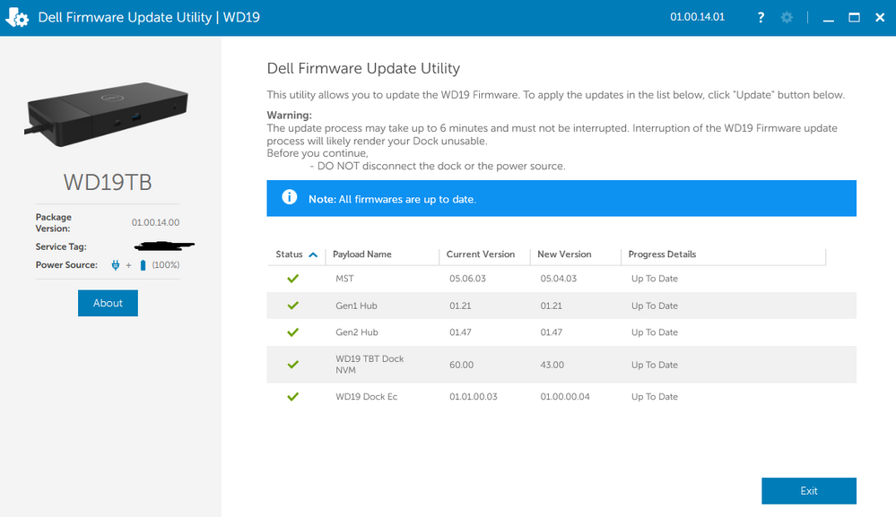This screenshot has height=517, width=896.
Task: Click the AC plug power source icon
Action: (x=116, y=265)
